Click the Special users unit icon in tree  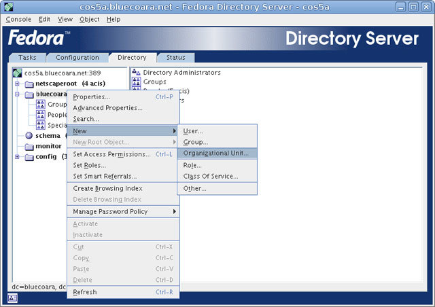click(x=41, y=125)
